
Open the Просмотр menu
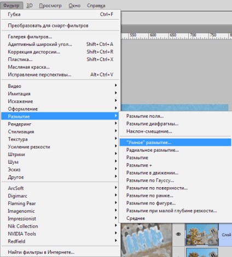50,5
